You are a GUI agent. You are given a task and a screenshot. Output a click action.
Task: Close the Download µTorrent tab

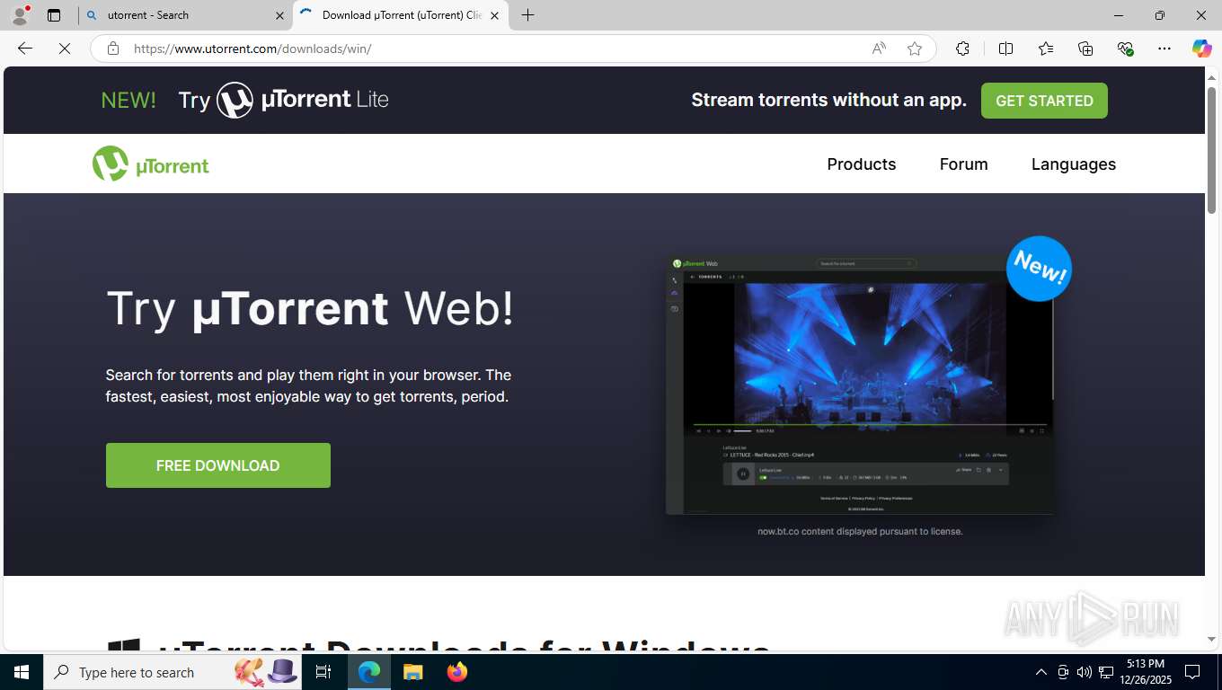[x=494, y=15]
